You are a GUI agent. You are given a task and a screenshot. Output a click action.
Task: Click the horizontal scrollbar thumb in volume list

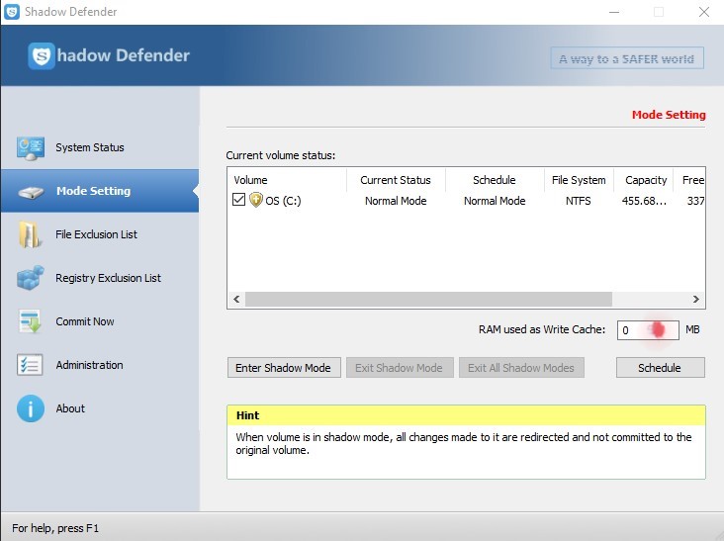click(428, 299)
